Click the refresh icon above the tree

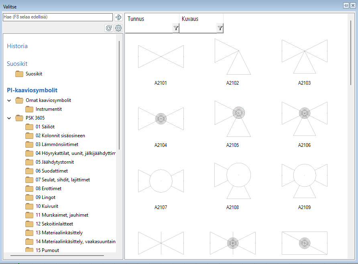pos(108,28)
